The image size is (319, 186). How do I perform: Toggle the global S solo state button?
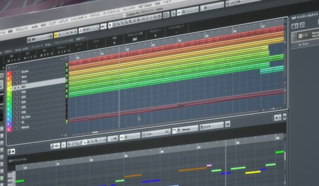(60, 34)
